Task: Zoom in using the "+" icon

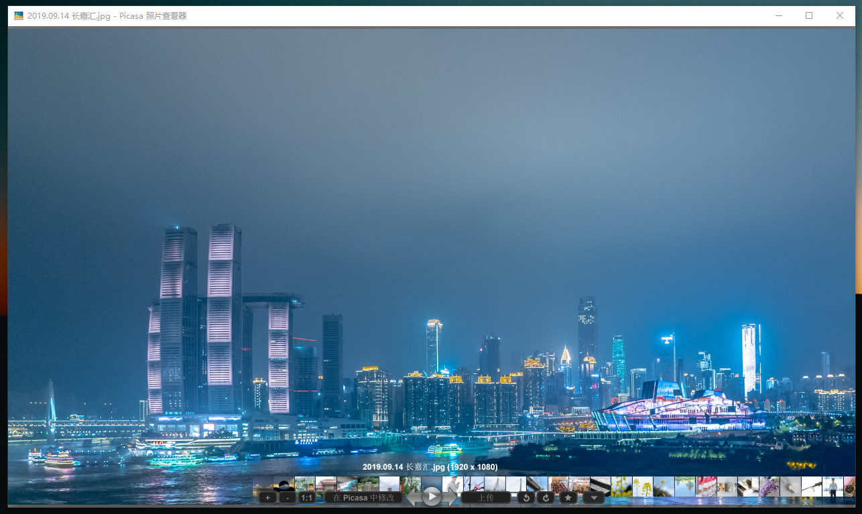Action: (x=266, y=497)
